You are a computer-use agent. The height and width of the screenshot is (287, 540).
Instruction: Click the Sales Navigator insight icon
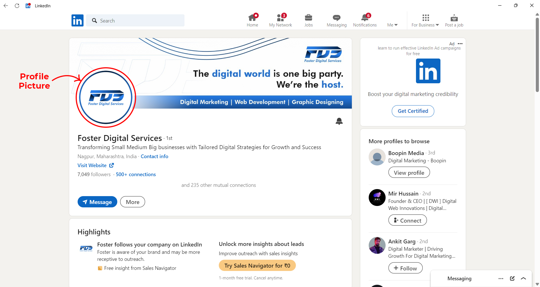(100, 268)
